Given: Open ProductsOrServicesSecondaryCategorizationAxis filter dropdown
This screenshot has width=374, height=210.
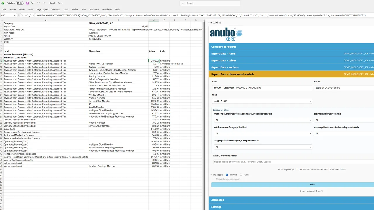Looking at the screenshot, I should [263, 120].
